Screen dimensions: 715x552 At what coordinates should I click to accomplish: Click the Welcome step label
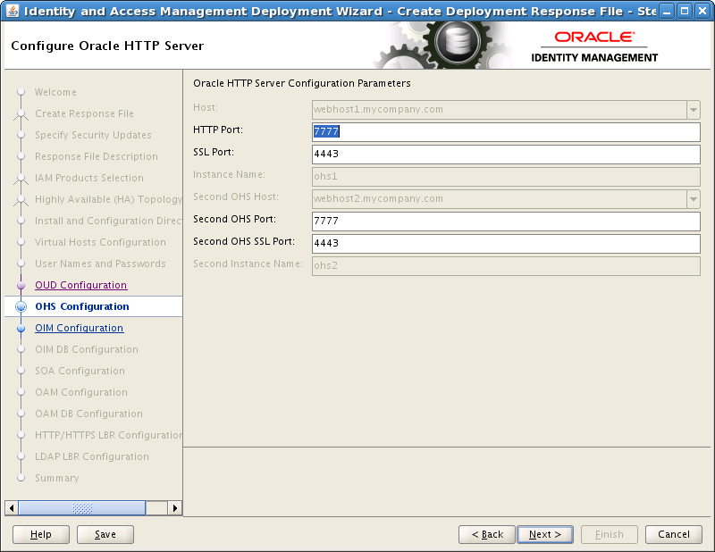pos(55,92)
